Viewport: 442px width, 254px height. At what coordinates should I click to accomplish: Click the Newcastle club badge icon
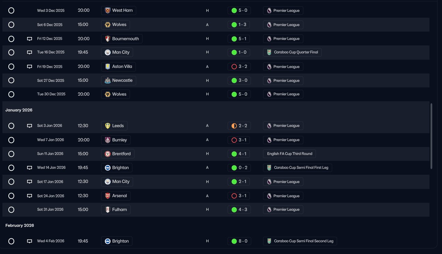pyautogui.click(x=107, y=80)
